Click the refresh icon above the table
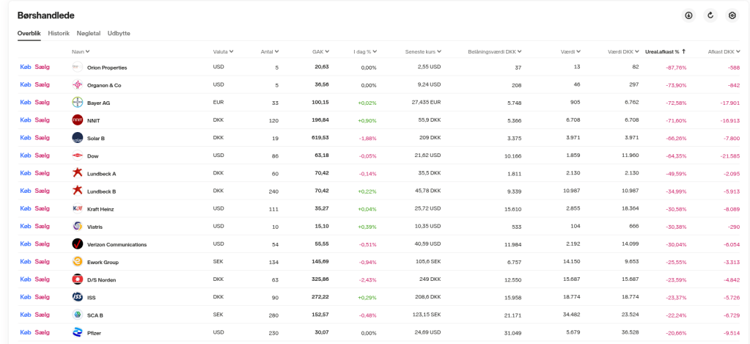The image size is (750, 344). (710, 15)
